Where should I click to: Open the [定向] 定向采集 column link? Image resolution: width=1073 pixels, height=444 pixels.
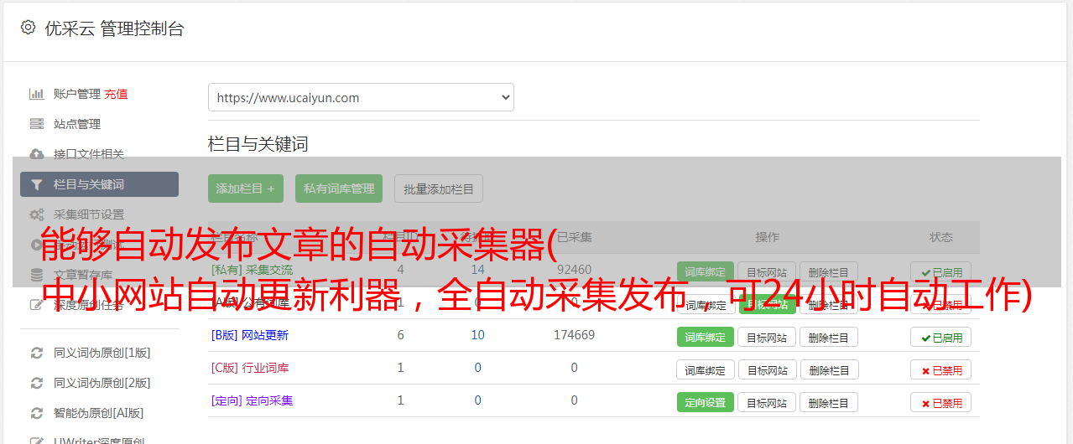[252, 400]
